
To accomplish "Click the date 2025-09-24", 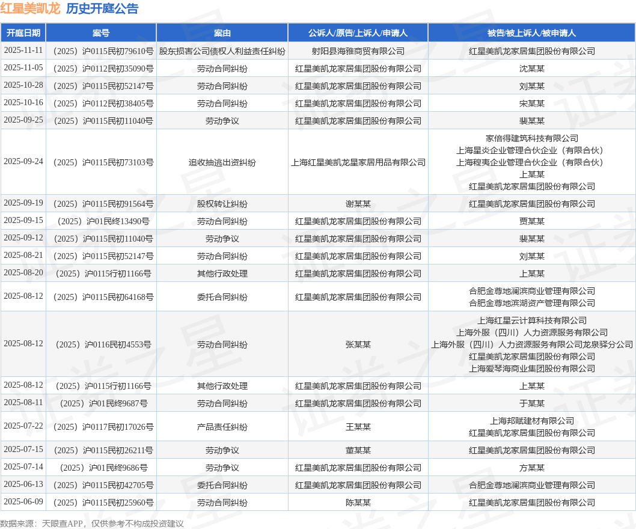I will (x=23, y=162).
